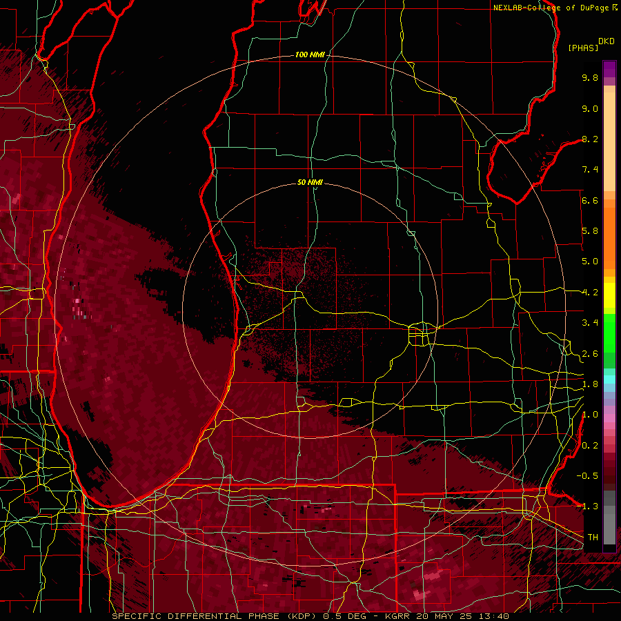
Task: Select the 0.2 scale value
Action: [590, 446]
